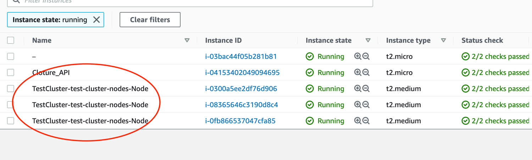The height and width of the screenshot is (160, 532).
Task: Click t2.micro type in Cloture_API row
Action: click(399, 72)
